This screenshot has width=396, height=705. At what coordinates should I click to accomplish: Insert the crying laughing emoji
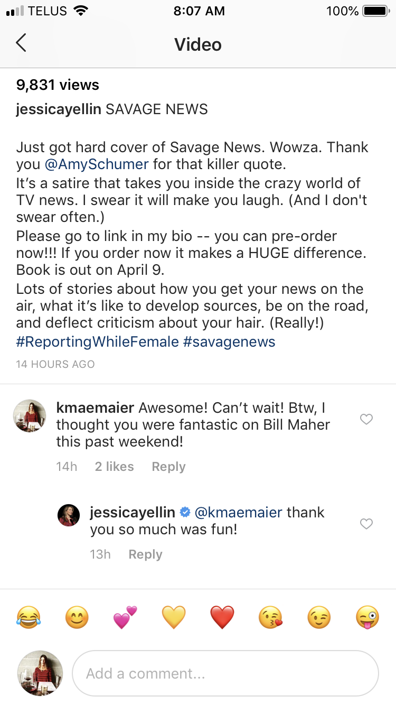(29, 617)
